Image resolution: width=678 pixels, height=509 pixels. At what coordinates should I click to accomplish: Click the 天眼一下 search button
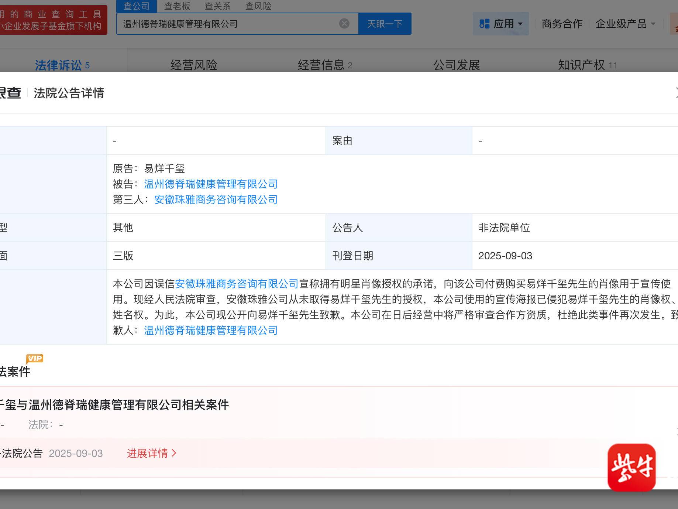pyautogui.click(x=385, y=24)
